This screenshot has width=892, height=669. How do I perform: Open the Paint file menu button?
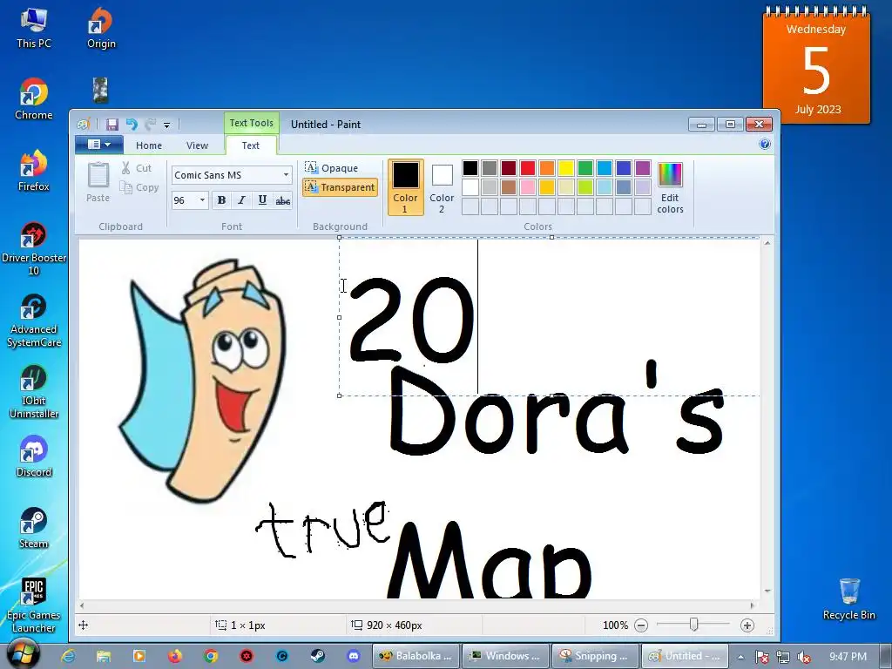click(x=99, y=145)
